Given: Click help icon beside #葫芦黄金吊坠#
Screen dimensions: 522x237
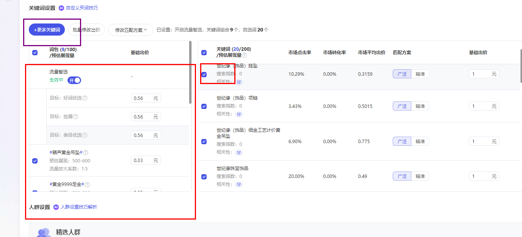Looking at the screenshot, I should tap(86, 153).
